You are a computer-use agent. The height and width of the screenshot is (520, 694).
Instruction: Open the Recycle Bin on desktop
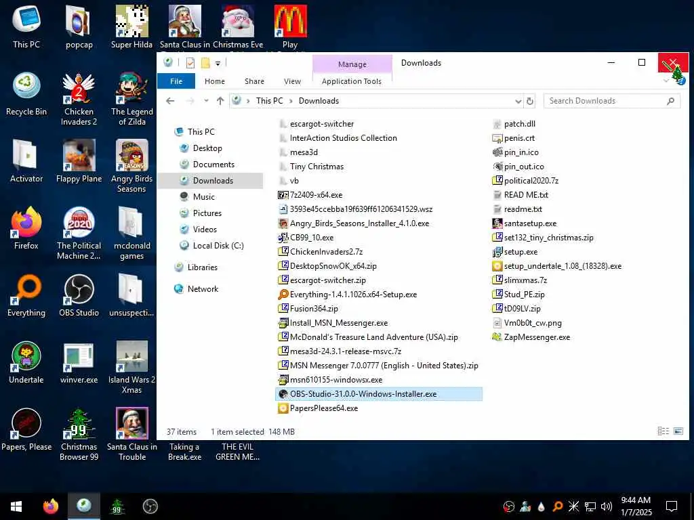pyautogui.click(x=26, y=93)
